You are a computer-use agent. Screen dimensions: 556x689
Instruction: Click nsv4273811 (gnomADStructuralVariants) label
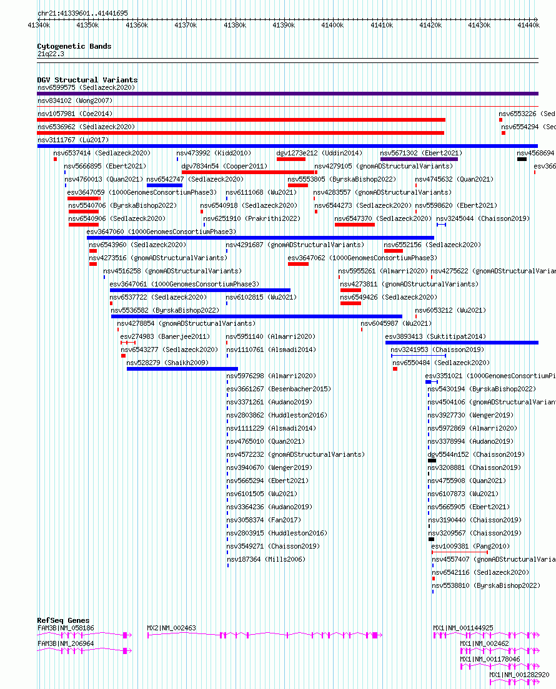tap(409, 285)
